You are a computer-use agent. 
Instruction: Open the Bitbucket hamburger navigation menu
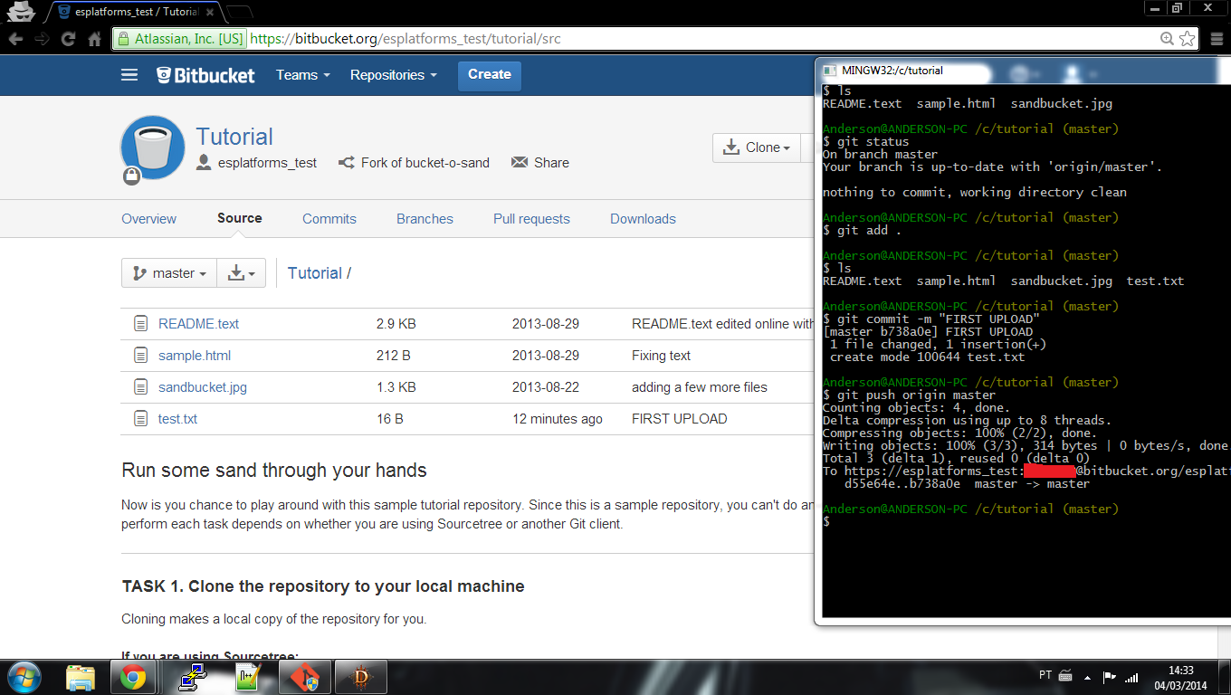click(129, 75)
